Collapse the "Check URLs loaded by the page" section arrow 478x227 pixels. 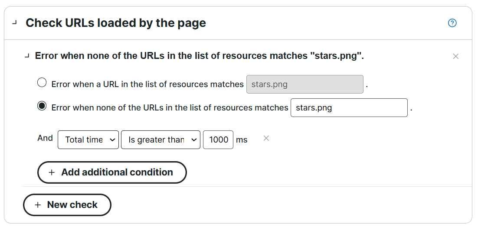click(x=15, y=23)
